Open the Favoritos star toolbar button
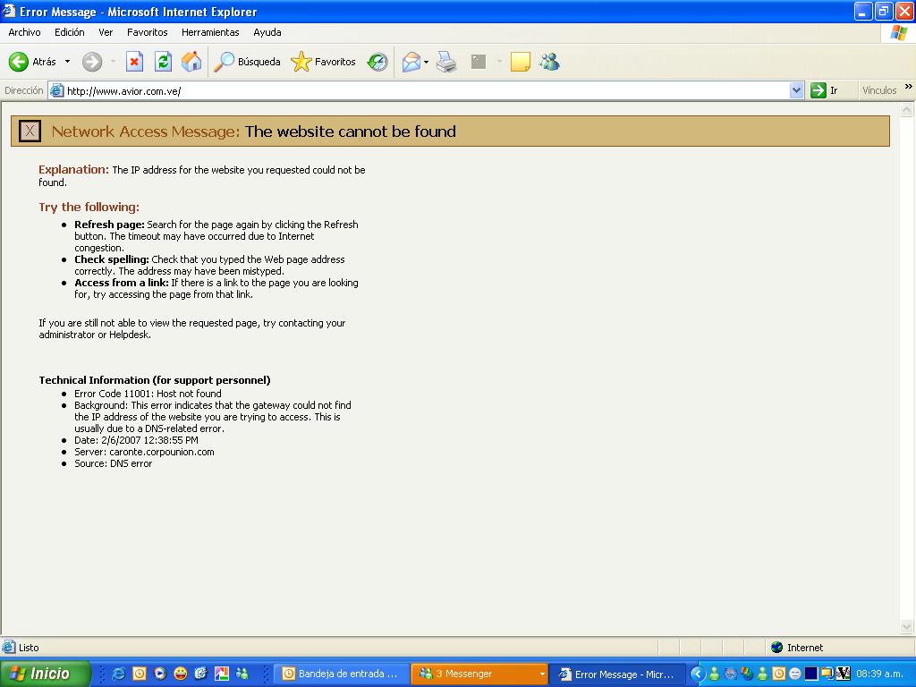916x687 pixels. tap(323, 62)
